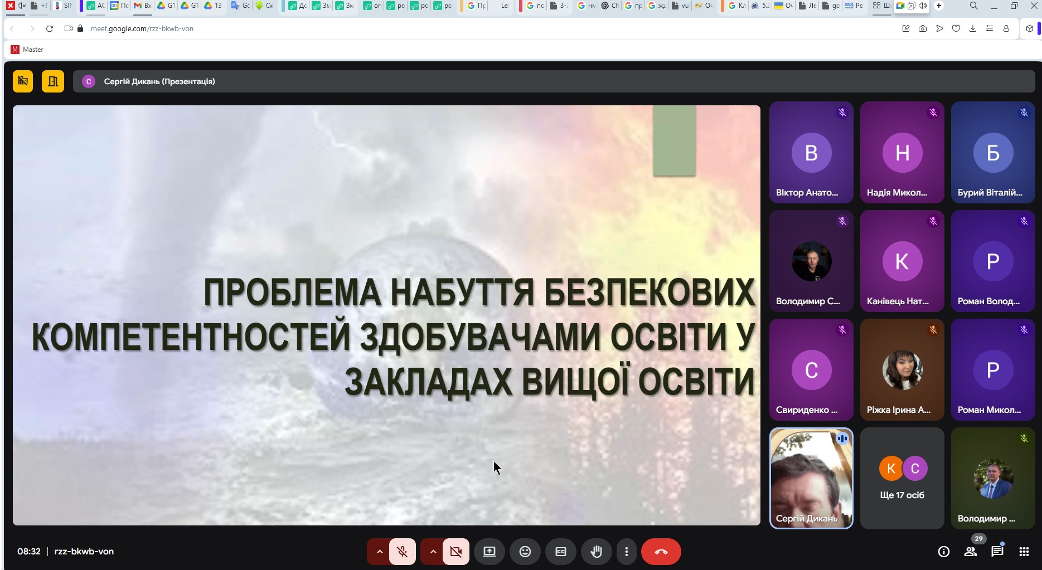Start screen presentation with share icon
This screenshot has width=1042, height=570.
(489, 552)
